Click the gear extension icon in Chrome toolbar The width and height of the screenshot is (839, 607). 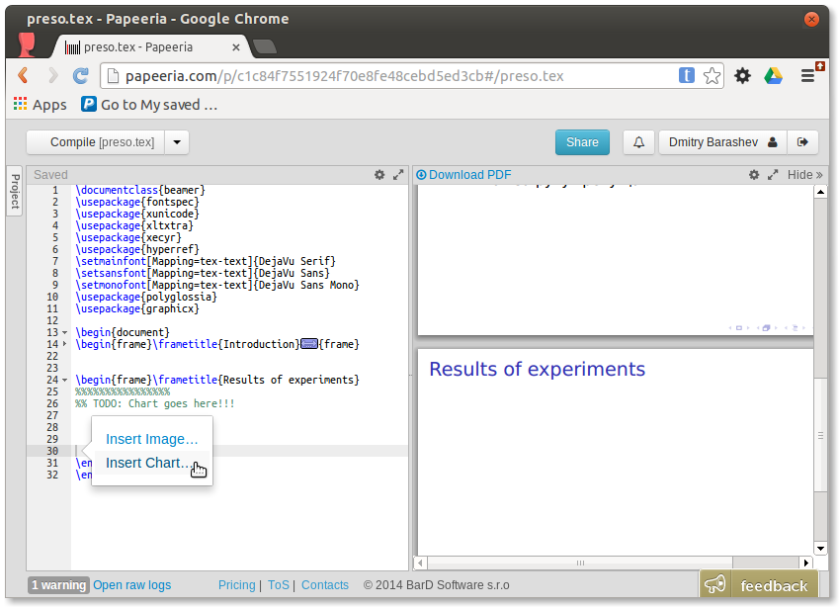742,75
